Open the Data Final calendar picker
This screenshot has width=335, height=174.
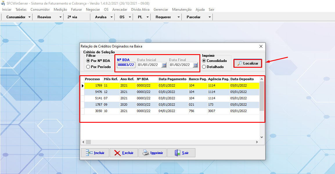click(196, 65)
